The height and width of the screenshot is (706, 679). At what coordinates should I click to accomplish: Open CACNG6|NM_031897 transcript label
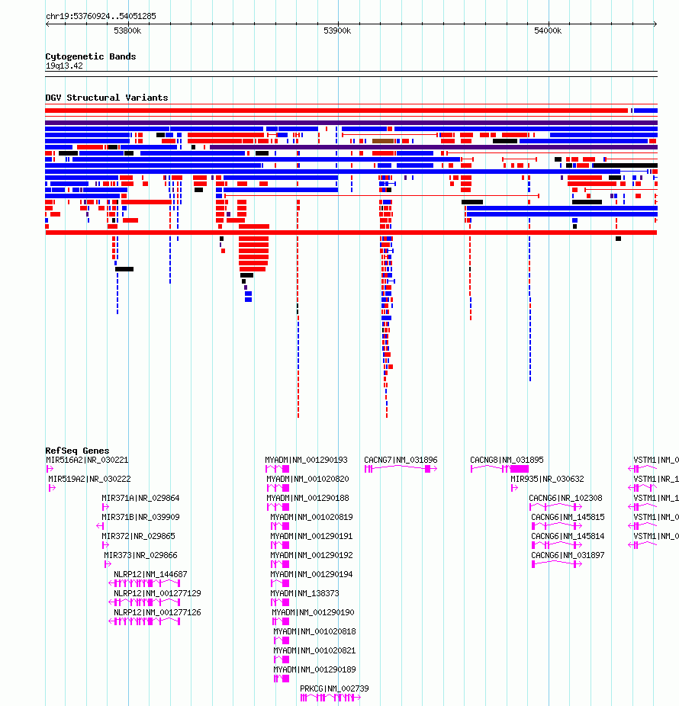click(x=568, y=555)
